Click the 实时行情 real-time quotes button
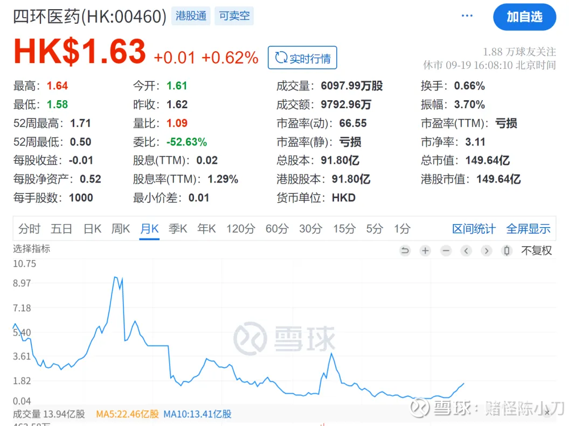The width and height of the screenshot is (582, 426). (302, 58)
